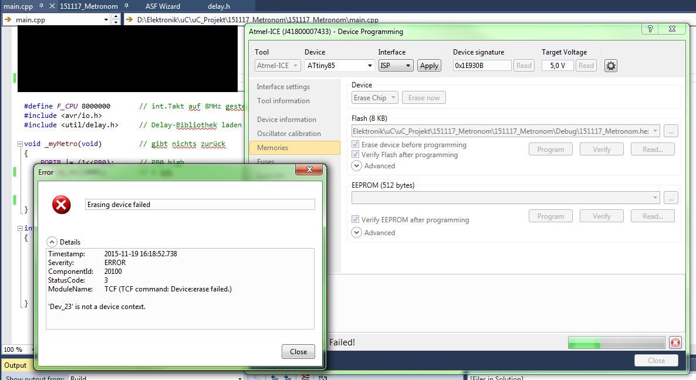
Task: Click Verify button for EEPROM
Action: click(602, 216)
